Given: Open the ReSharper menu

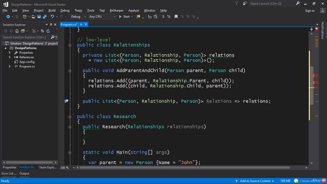Looking at the screenshot, I should [x=116, y=10].
